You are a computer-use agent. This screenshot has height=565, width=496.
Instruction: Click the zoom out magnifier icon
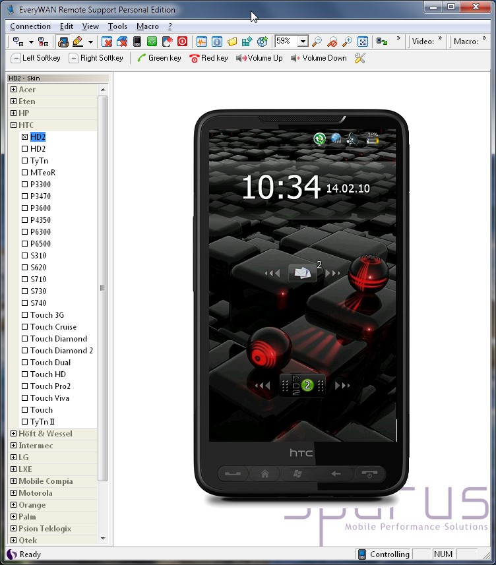click(x=317, y=42)
